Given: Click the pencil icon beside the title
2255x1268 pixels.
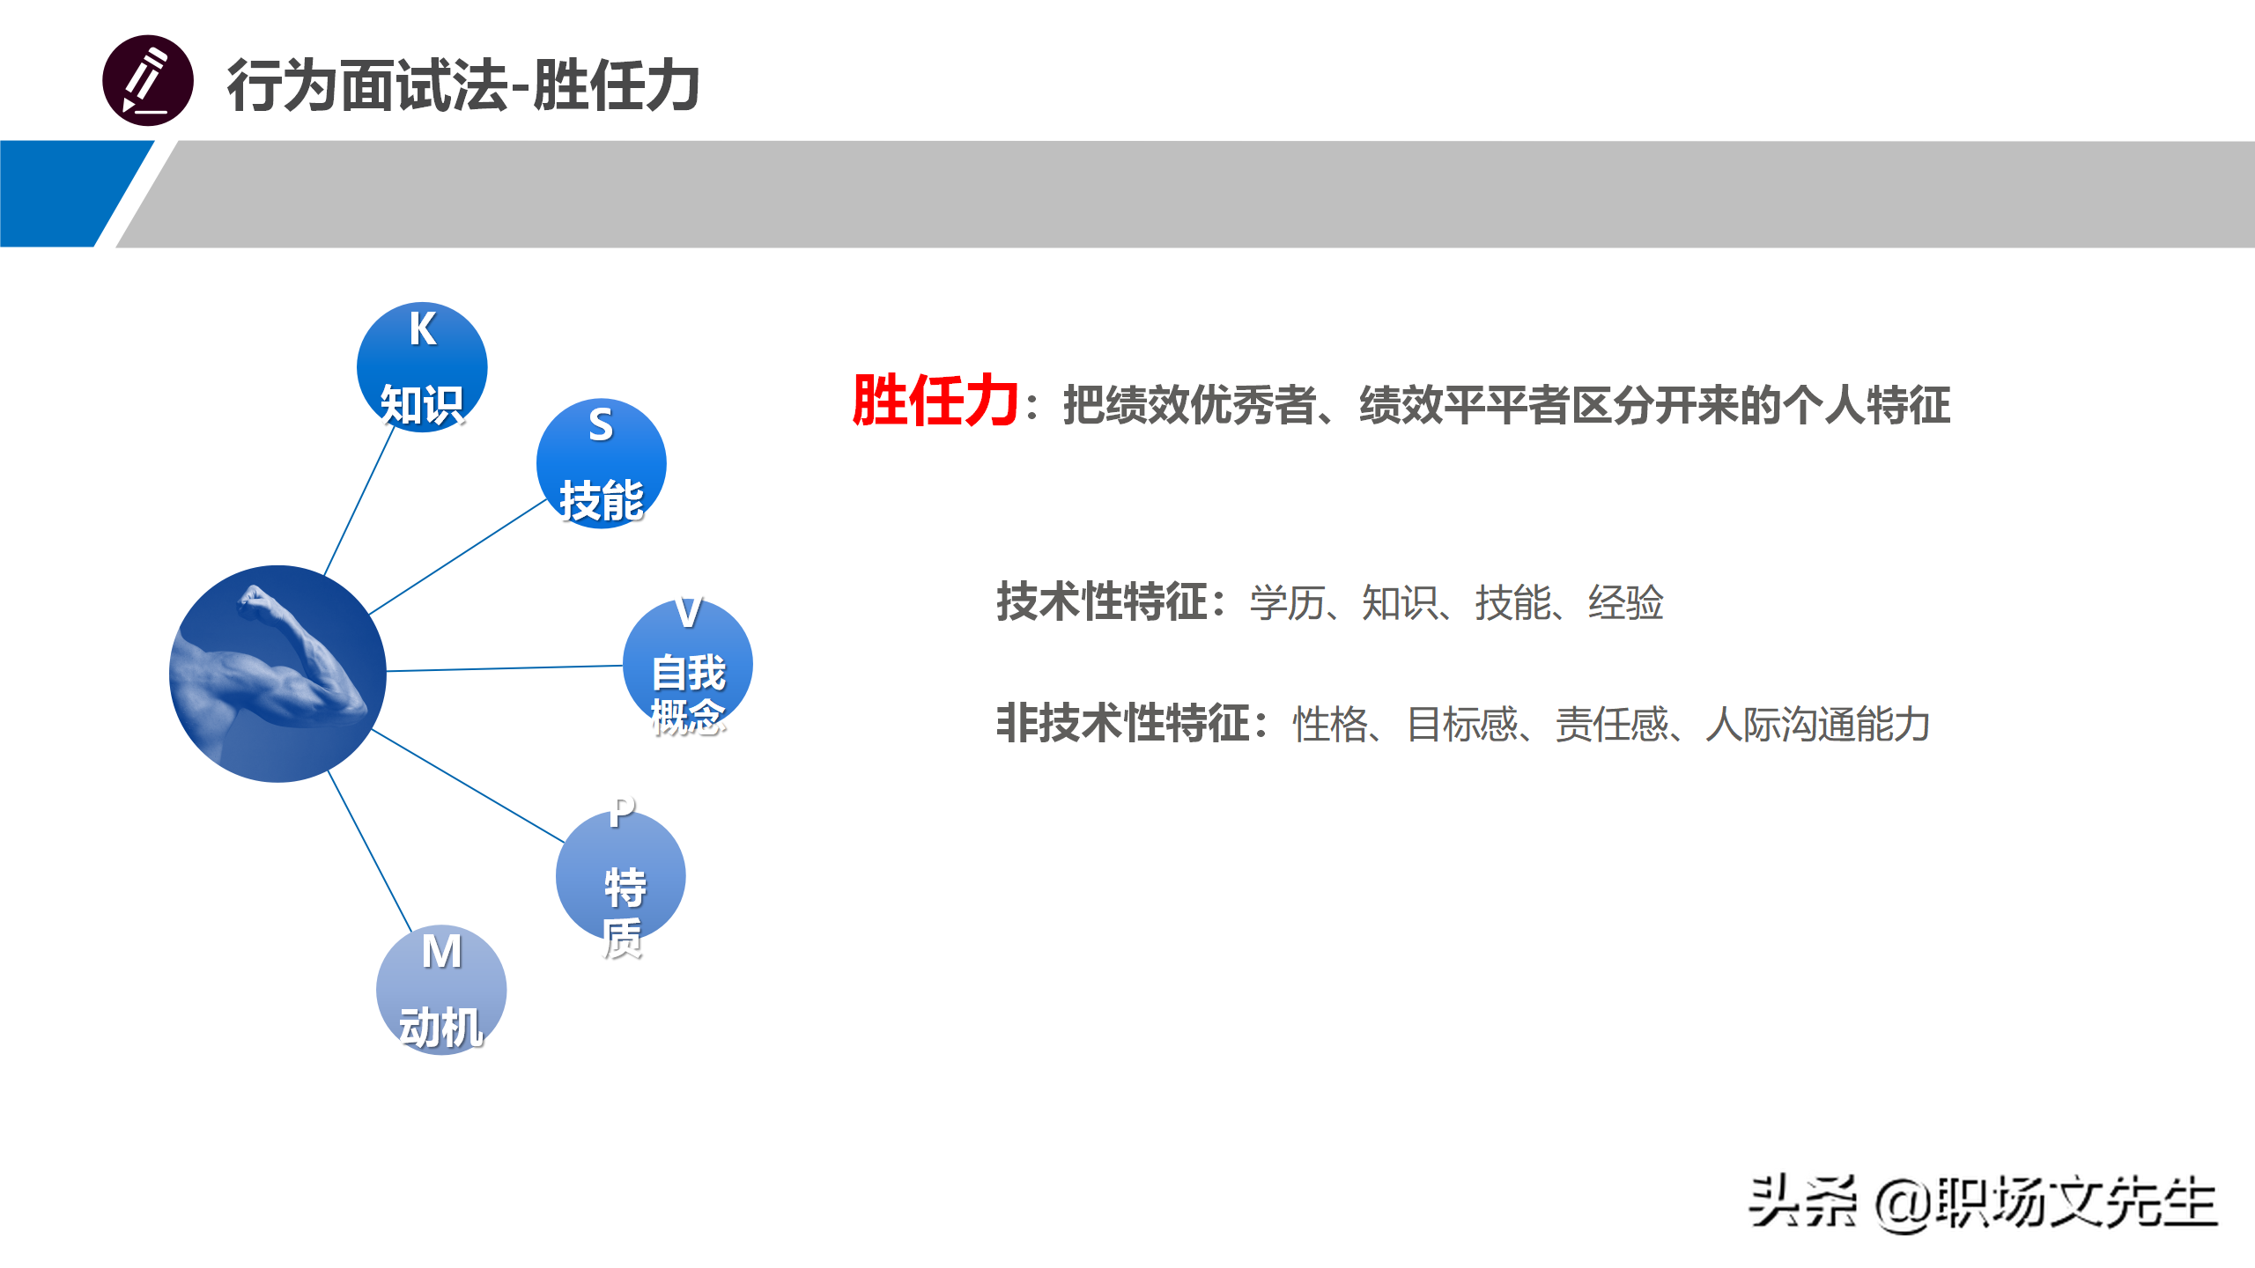Looking at the screenshot, I should point(148,81).
